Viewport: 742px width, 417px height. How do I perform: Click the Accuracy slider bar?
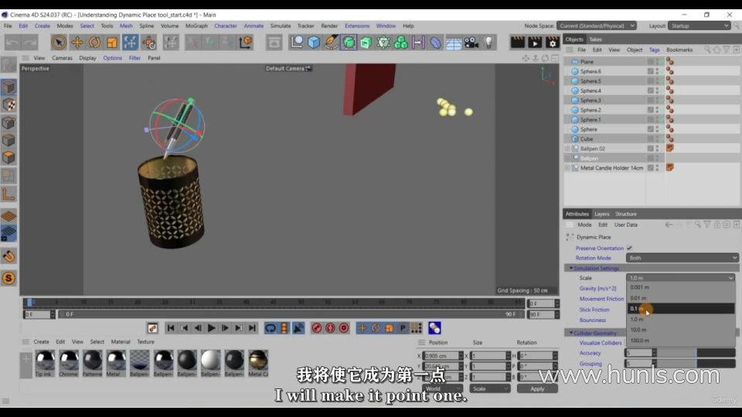pyautogui.click(x=694, y=353)
